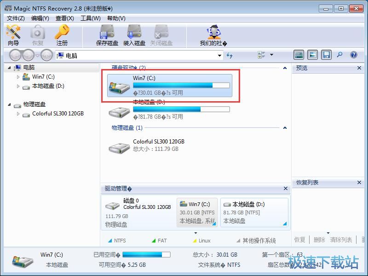This screenshot has height=276, width=368.
Task: Collapse the 物理磁盘 tree node
Action: (9, 104)
